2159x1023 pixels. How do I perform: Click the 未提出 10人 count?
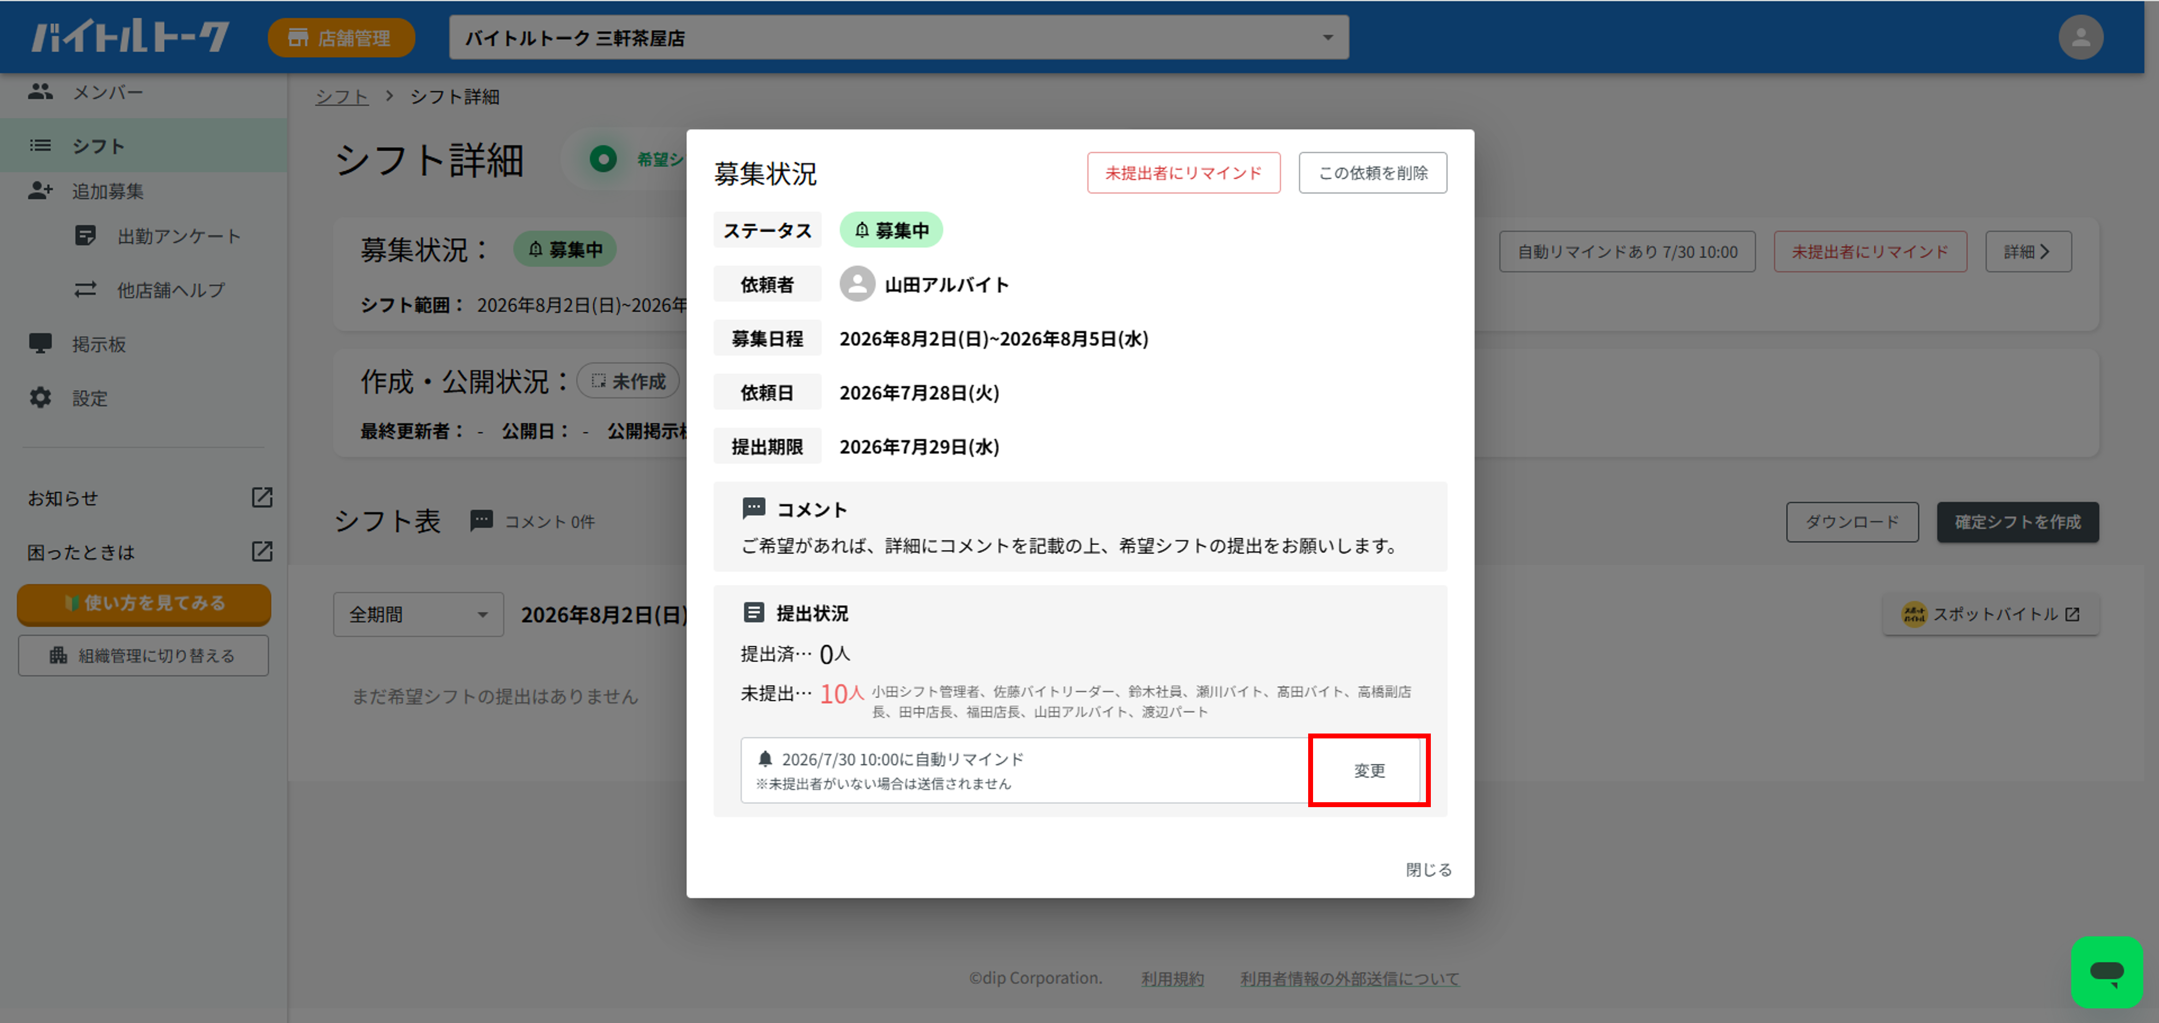842,693
